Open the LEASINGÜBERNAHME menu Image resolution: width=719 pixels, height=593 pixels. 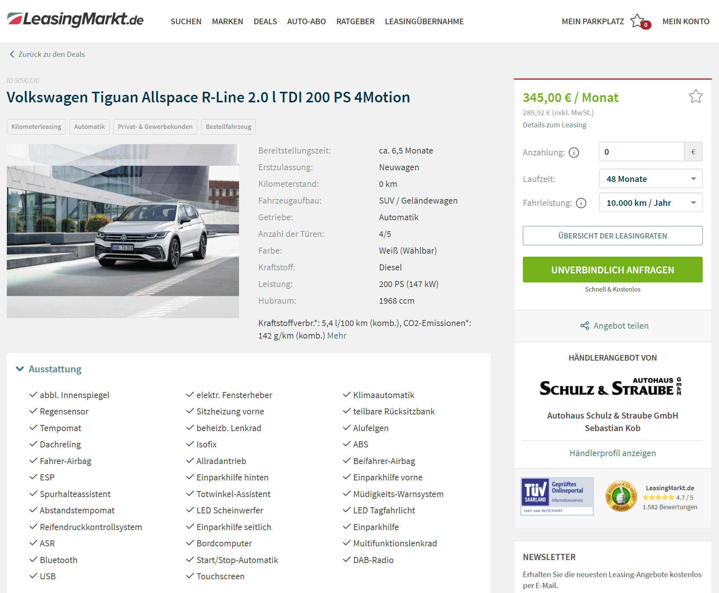pyautogui.click(x=424, y=21)
